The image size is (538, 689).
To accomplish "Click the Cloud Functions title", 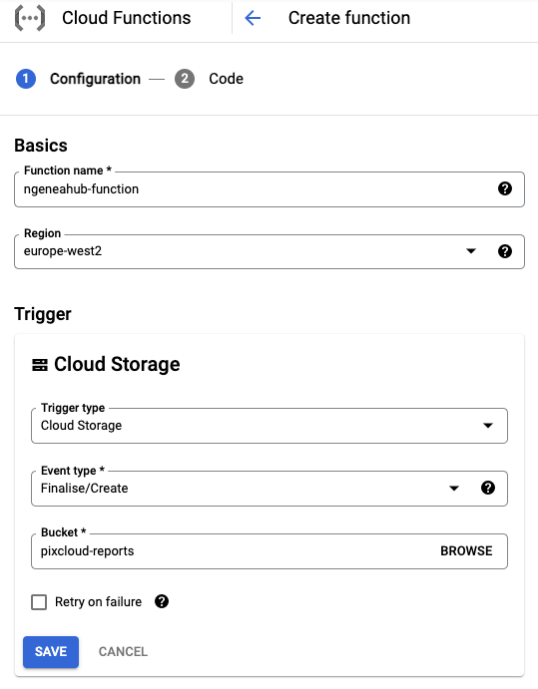I will coord(126,18).
